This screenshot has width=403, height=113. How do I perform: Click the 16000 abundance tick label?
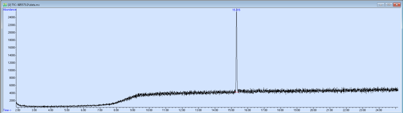pos(12,47)
